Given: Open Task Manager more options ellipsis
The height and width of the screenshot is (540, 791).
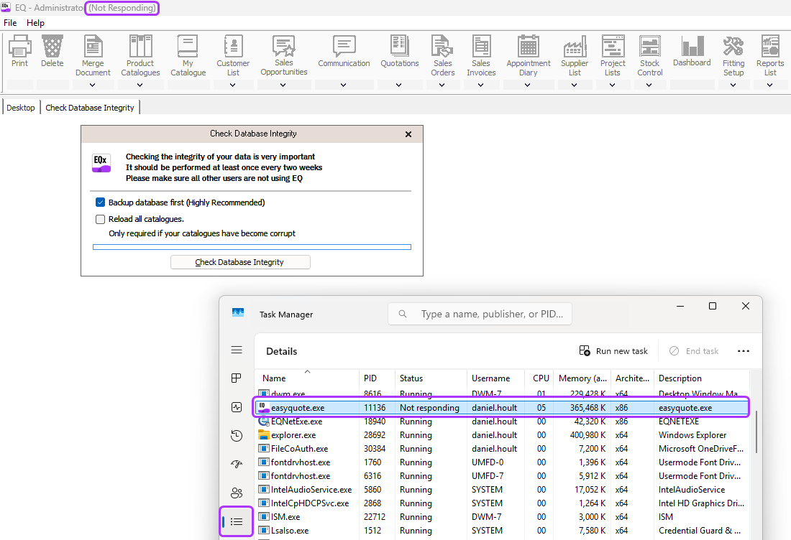Looking at the screenshot, I should click(x=743, y=351).
